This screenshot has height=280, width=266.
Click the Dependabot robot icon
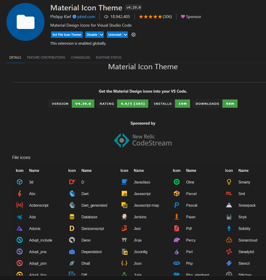[x=72, y=252]
